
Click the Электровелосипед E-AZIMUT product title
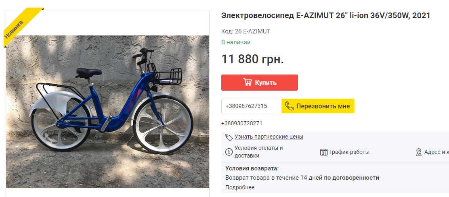pos(325,16)
